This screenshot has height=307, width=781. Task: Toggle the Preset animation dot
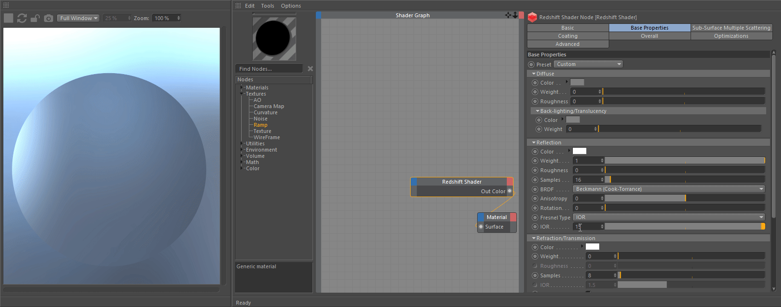tap(531, 65)
